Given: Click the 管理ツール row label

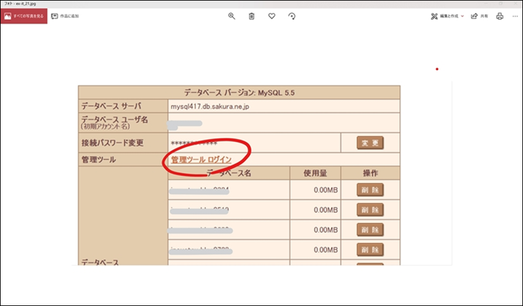Looking at the screenshot, I should tap(99, 160).
